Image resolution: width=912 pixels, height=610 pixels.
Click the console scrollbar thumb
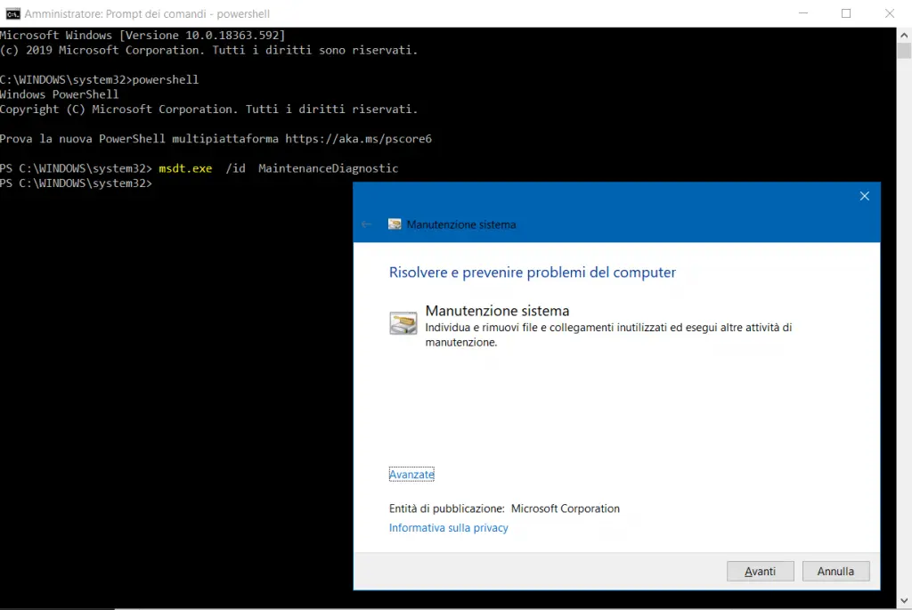coord(904,51)
